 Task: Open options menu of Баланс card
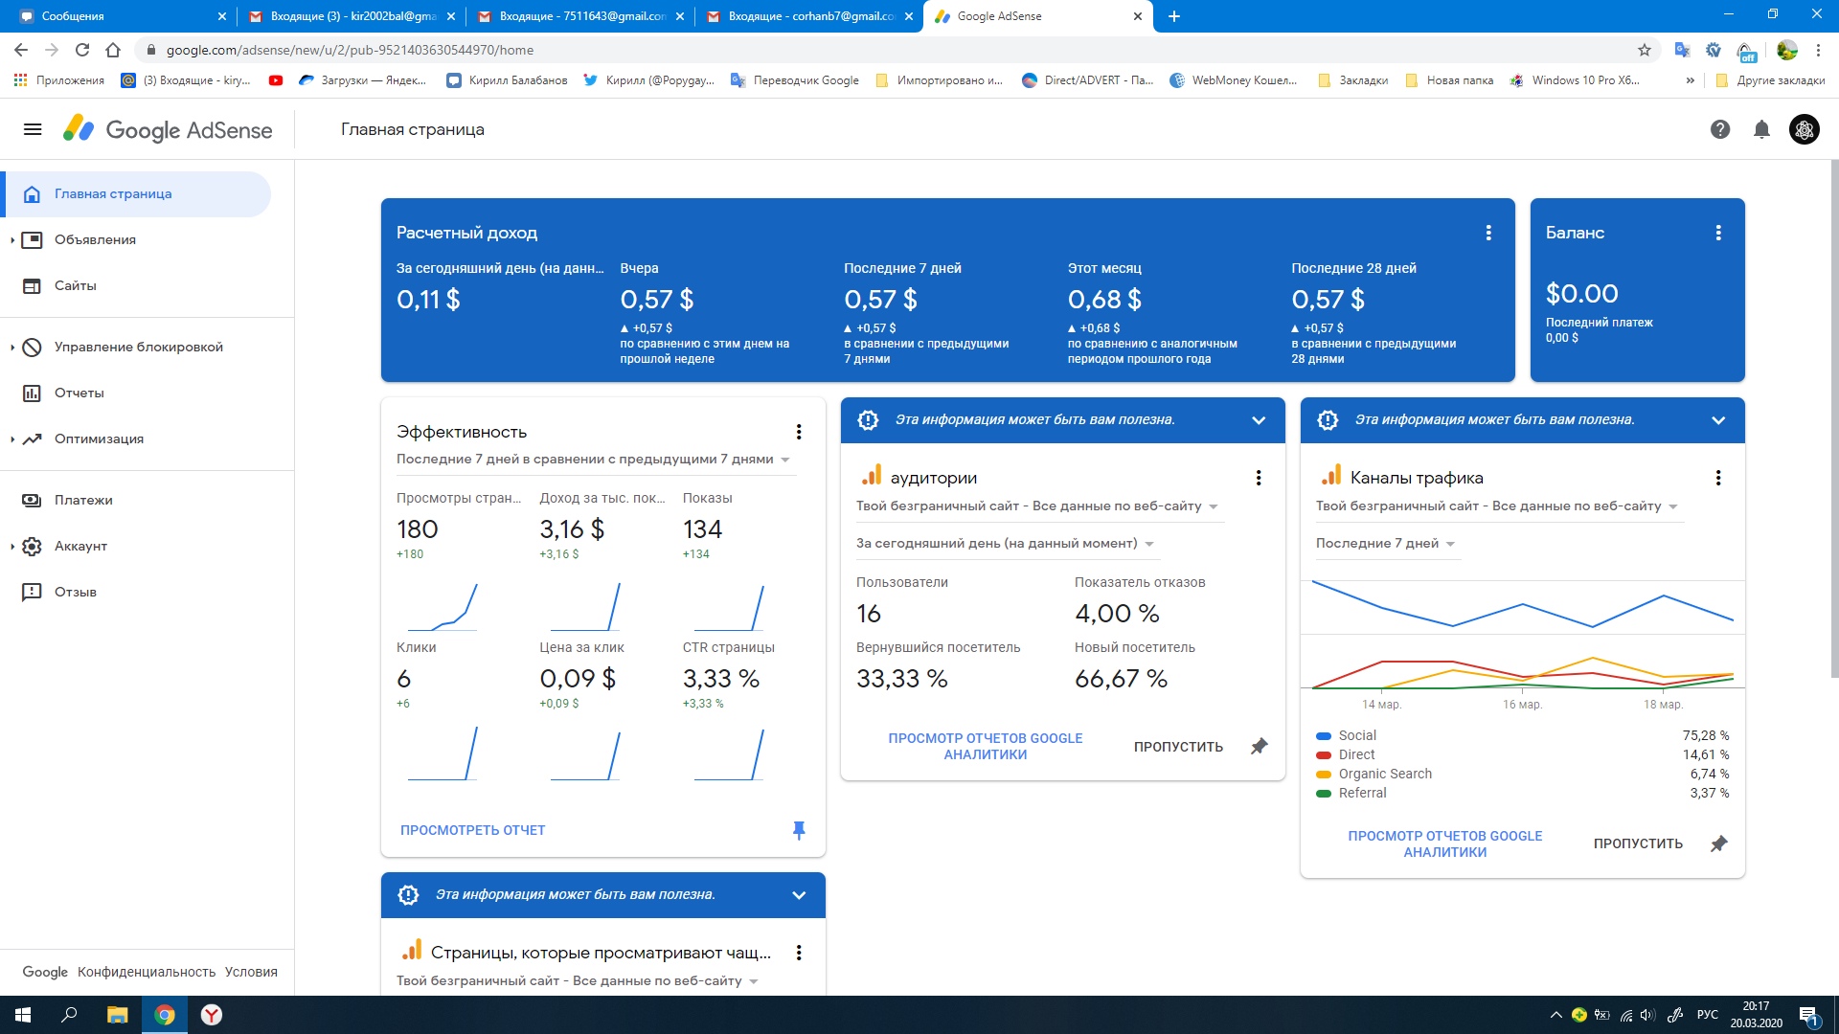[x=1718, y=233]
